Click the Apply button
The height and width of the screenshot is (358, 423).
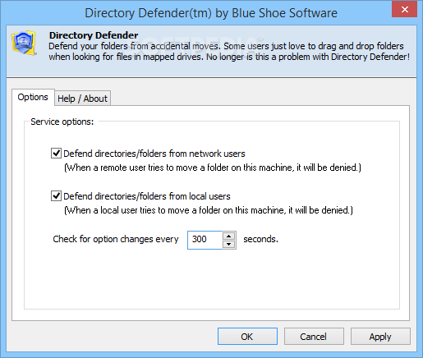tap(380, 337)
